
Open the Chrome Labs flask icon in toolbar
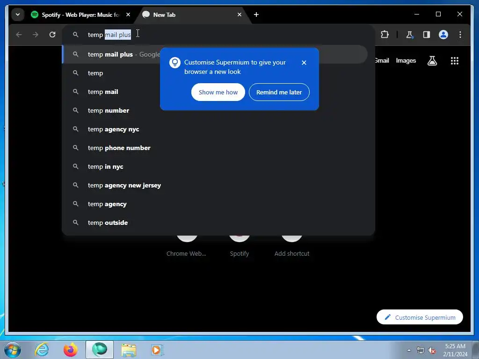409,35
